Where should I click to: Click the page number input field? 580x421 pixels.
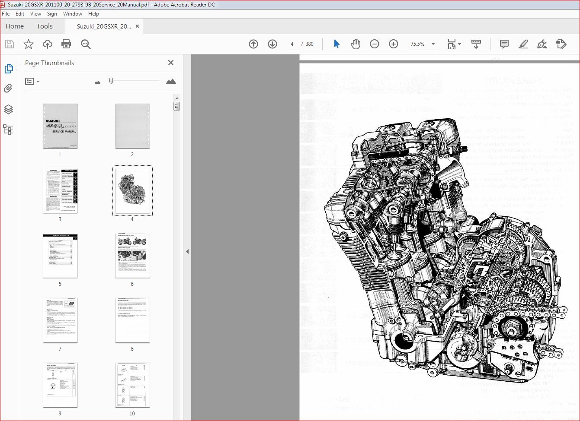(x=292, y=44)
